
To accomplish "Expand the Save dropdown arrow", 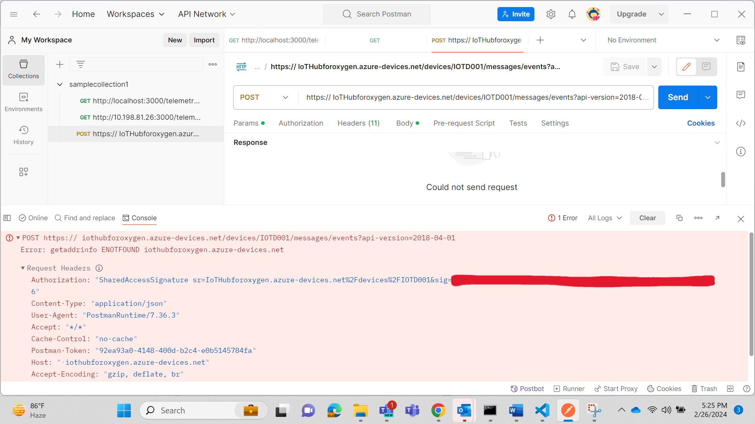I will (x=654, y=66).
